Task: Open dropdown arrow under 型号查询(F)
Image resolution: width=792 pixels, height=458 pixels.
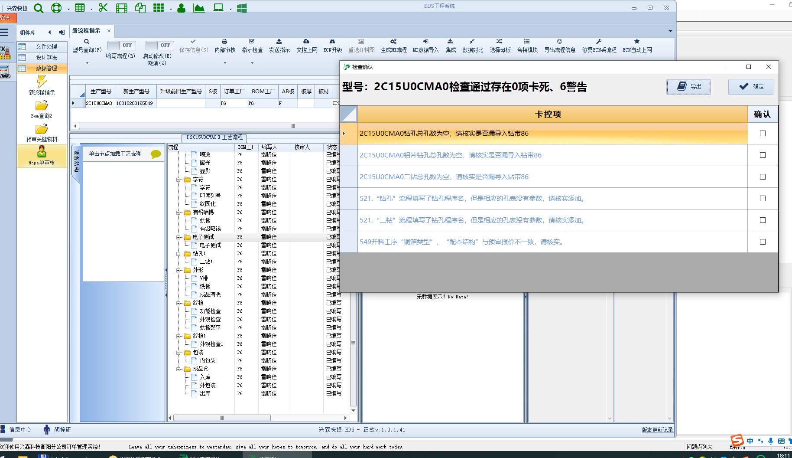Action: point(87,63)
